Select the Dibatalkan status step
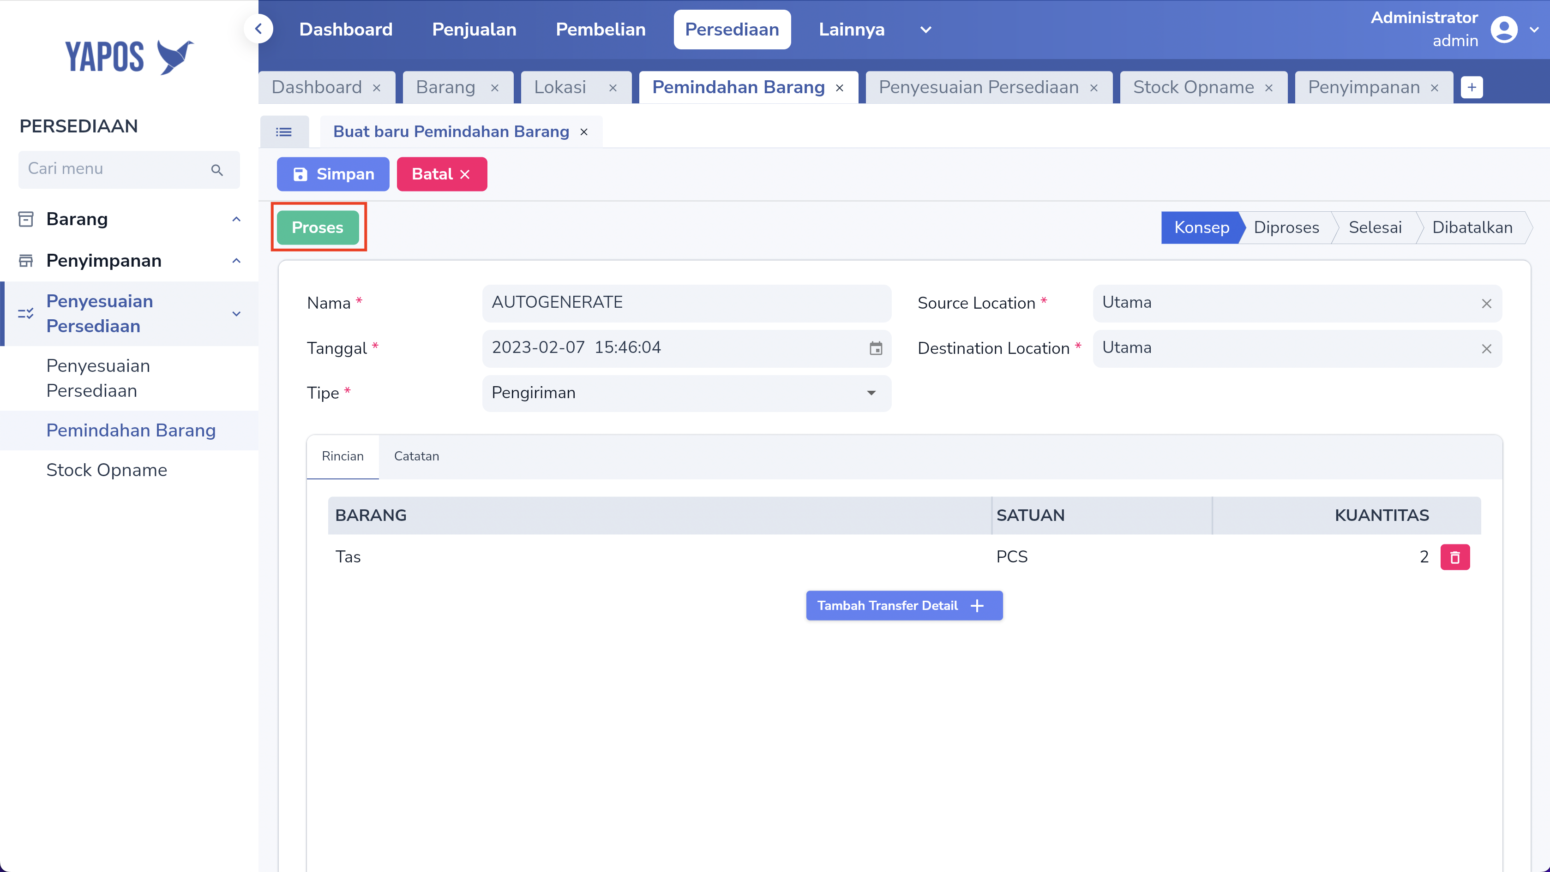1550x872 pixels. pos(1472,227)
